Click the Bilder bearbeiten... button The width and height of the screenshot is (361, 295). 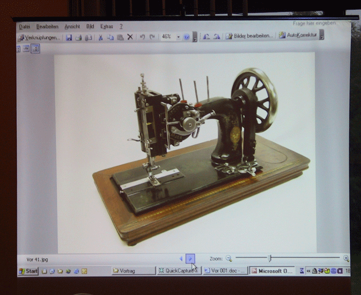tap(249, 36)
